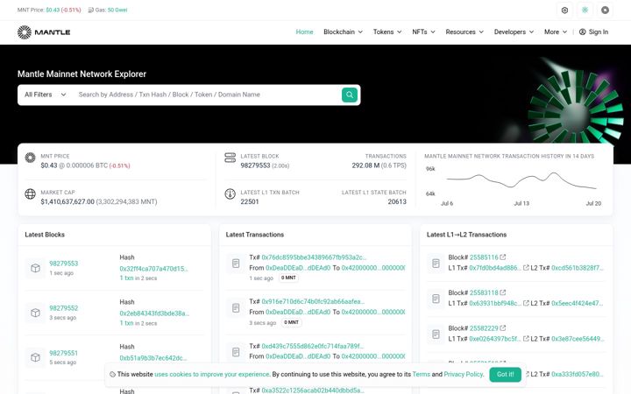Open L1→L2 block 25585116 link

tap(484, 257)
